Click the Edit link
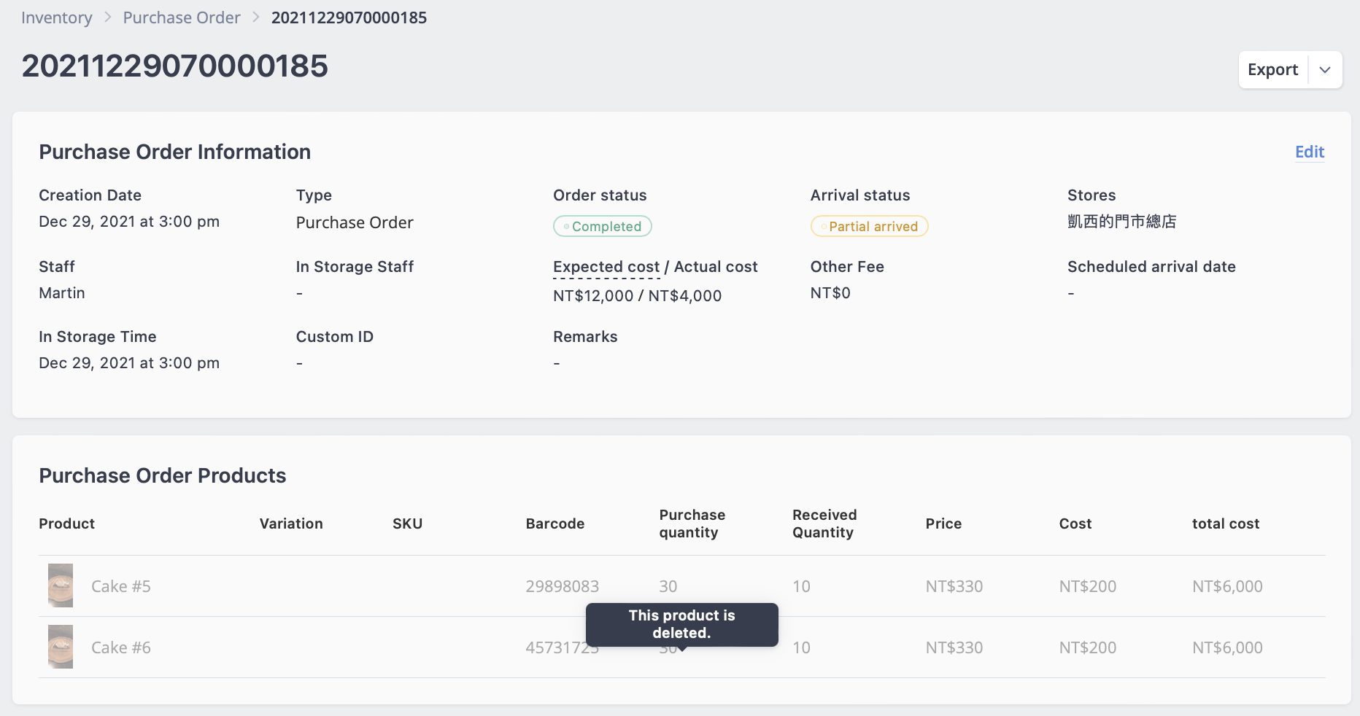 tap(1310, 152)
